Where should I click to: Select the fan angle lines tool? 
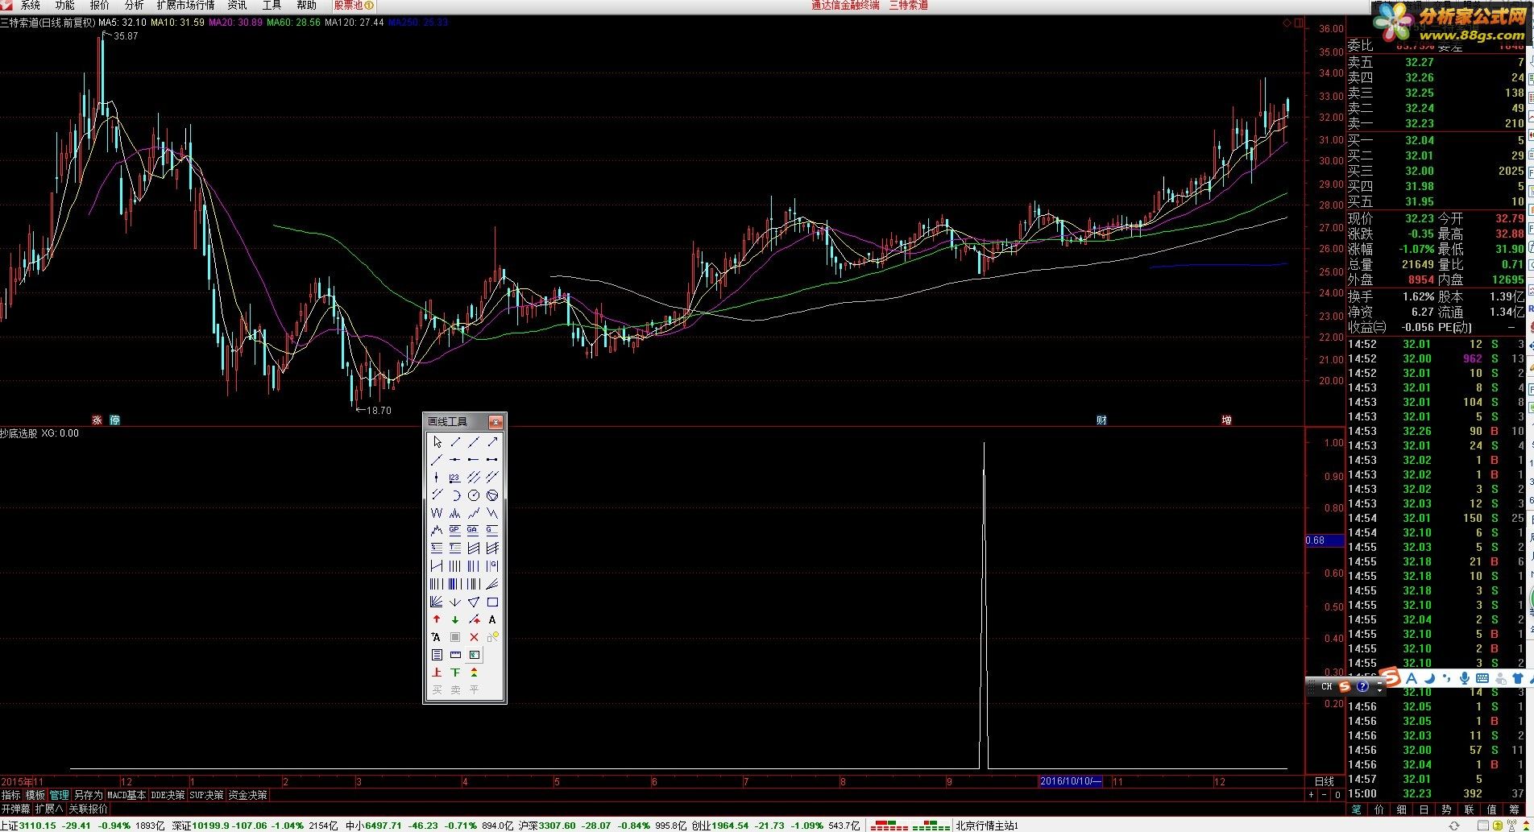pos(437,602)
